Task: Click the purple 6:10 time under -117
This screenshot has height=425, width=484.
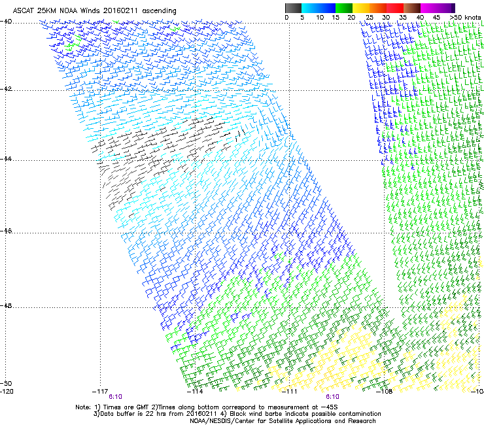Action: tap(116, 397)
